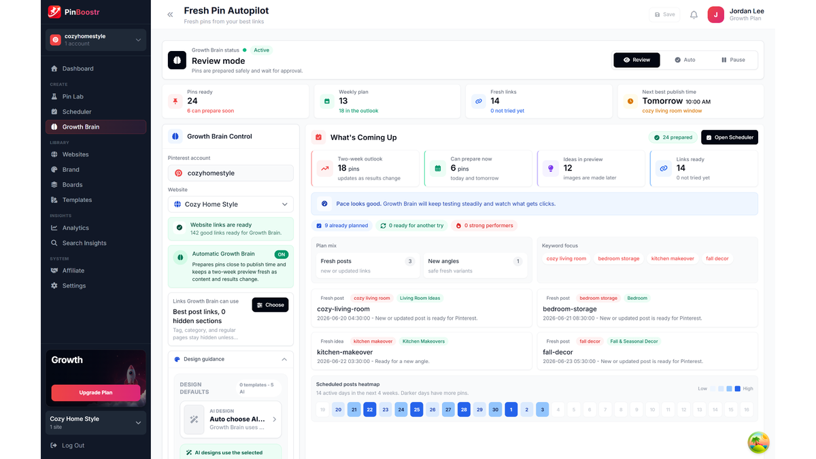Toggle Automatic Growth Brain ON switch
The width and height of the screenshot is (816, 459).
coord(281,254)
